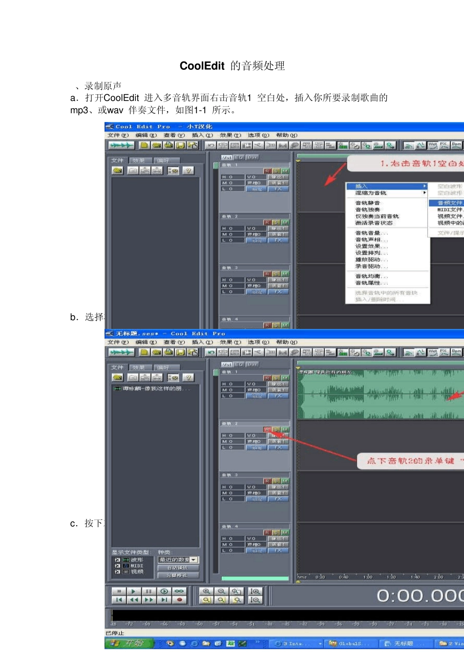
Task: Open track 2 输出1 output device selector, lower window
Action: point(278,436)
